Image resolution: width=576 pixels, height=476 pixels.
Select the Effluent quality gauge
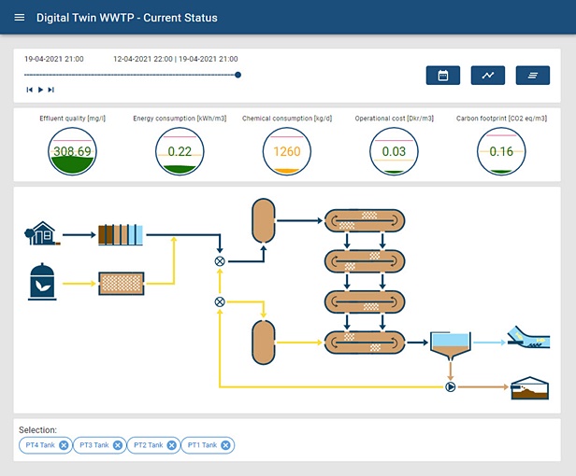(x=72, y=151)
